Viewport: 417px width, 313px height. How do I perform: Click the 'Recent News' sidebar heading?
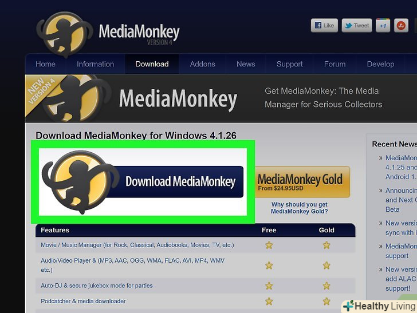(x=395, y=144)
